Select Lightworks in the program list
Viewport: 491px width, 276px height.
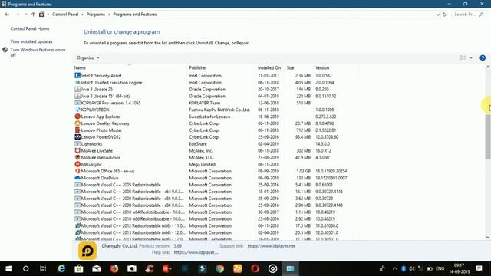(216, 144)
